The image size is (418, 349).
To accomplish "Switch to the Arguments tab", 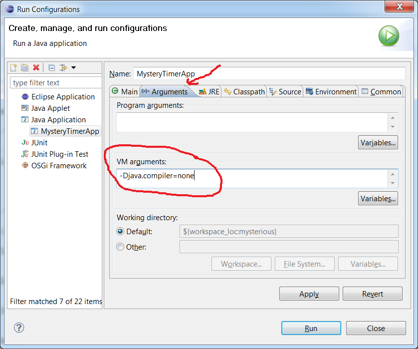I will 165,91.
